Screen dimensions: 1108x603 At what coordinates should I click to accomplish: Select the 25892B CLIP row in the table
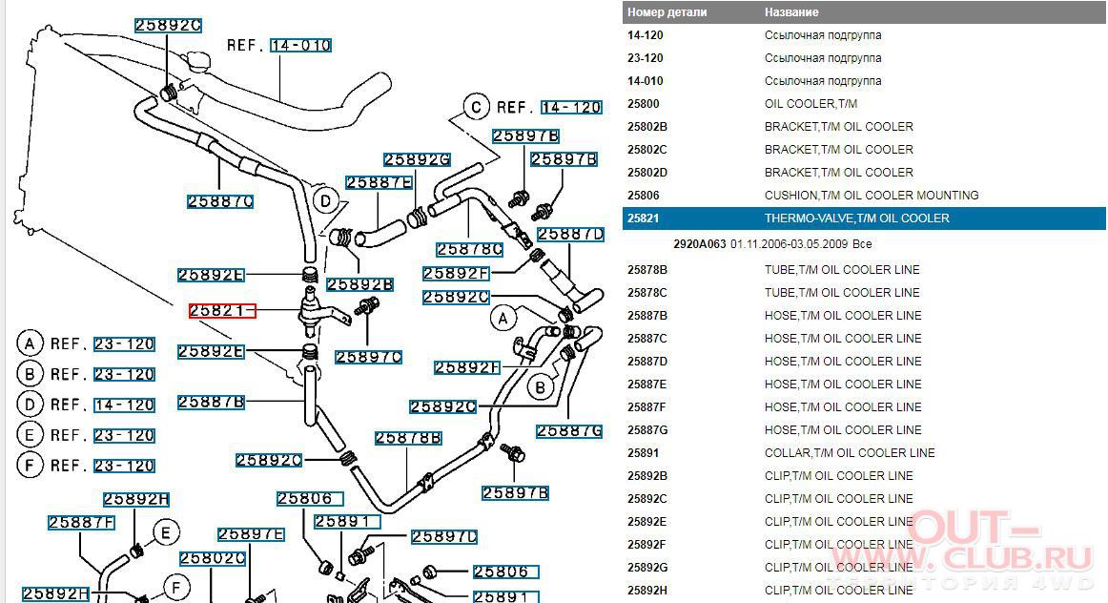(864, 476)
